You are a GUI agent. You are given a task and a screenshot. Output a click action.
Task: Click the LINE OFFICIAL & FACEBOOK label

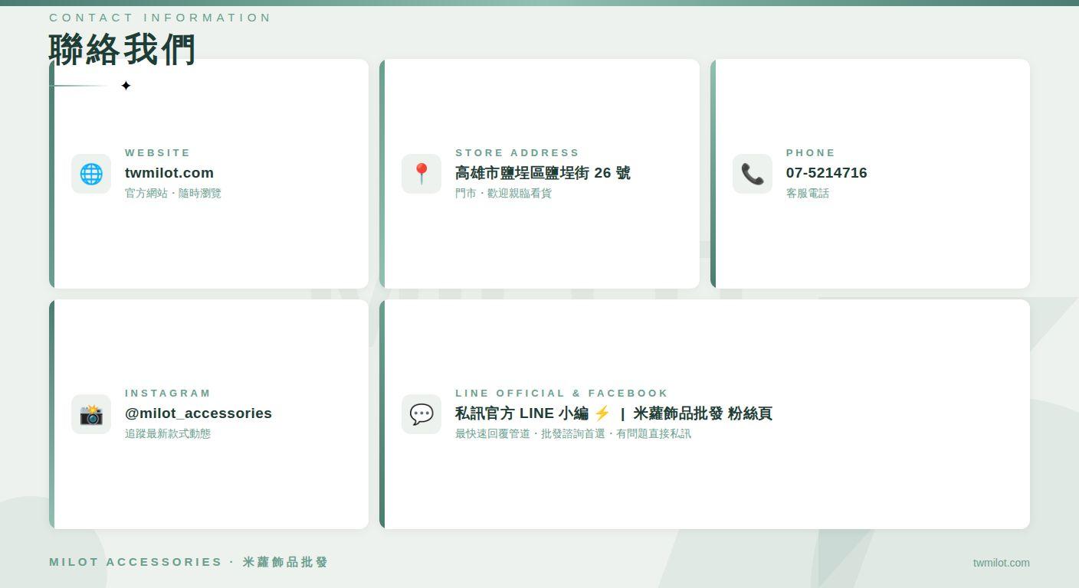(562, 394)
